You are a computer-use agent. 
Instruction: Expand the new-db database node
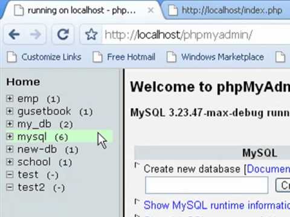point(10,149)
